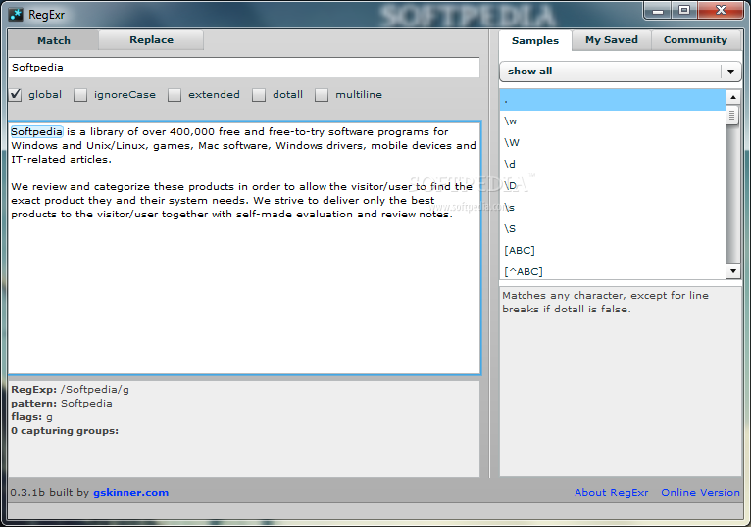This screenshot has width=751, height=527.
Task: Open the 'show all' samples dropdown
Action: (x=621, y=72)
